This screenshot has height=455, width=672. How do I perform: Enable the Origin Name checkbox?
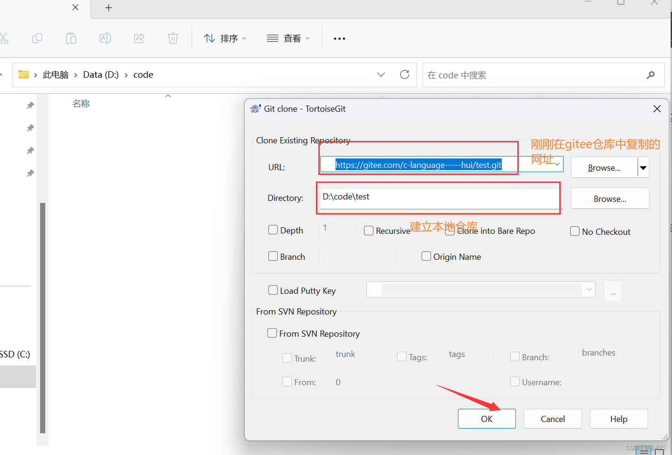[426, 256]
